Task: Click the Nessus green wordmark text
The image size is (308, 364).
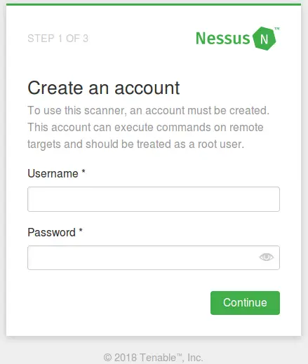Action: point(223,39)
